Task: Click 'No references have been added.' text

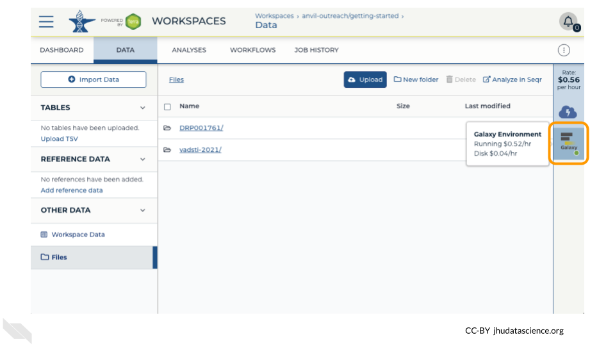Action: pyautogui.click(x=92, y=179)
